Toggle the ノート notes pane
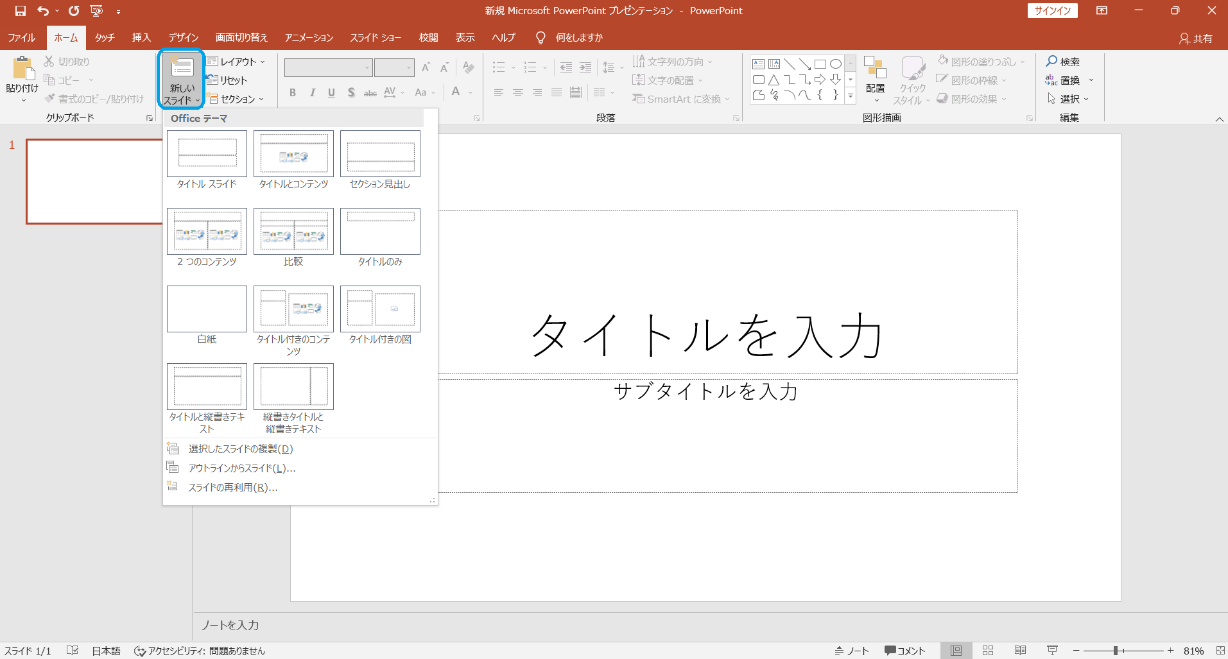1228x659 pixels. coord(851,651)
